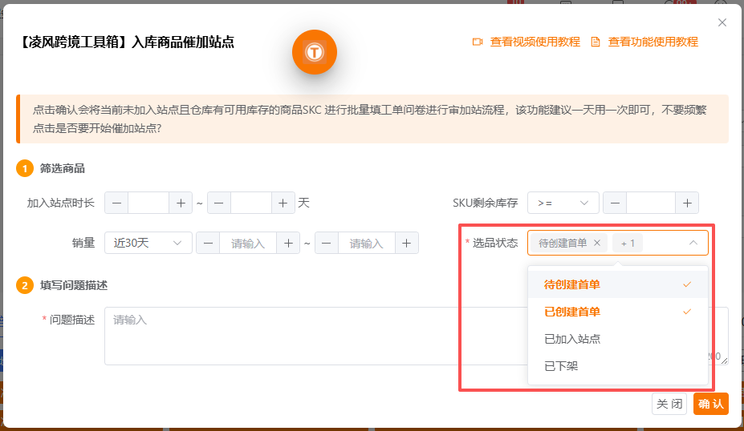Click the 问题描述 text area
The image size is (744, 431).
pos(416,336)
